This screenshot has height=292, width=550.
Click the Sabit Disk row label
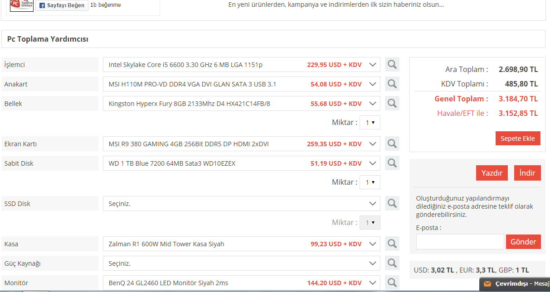[19, 163]
